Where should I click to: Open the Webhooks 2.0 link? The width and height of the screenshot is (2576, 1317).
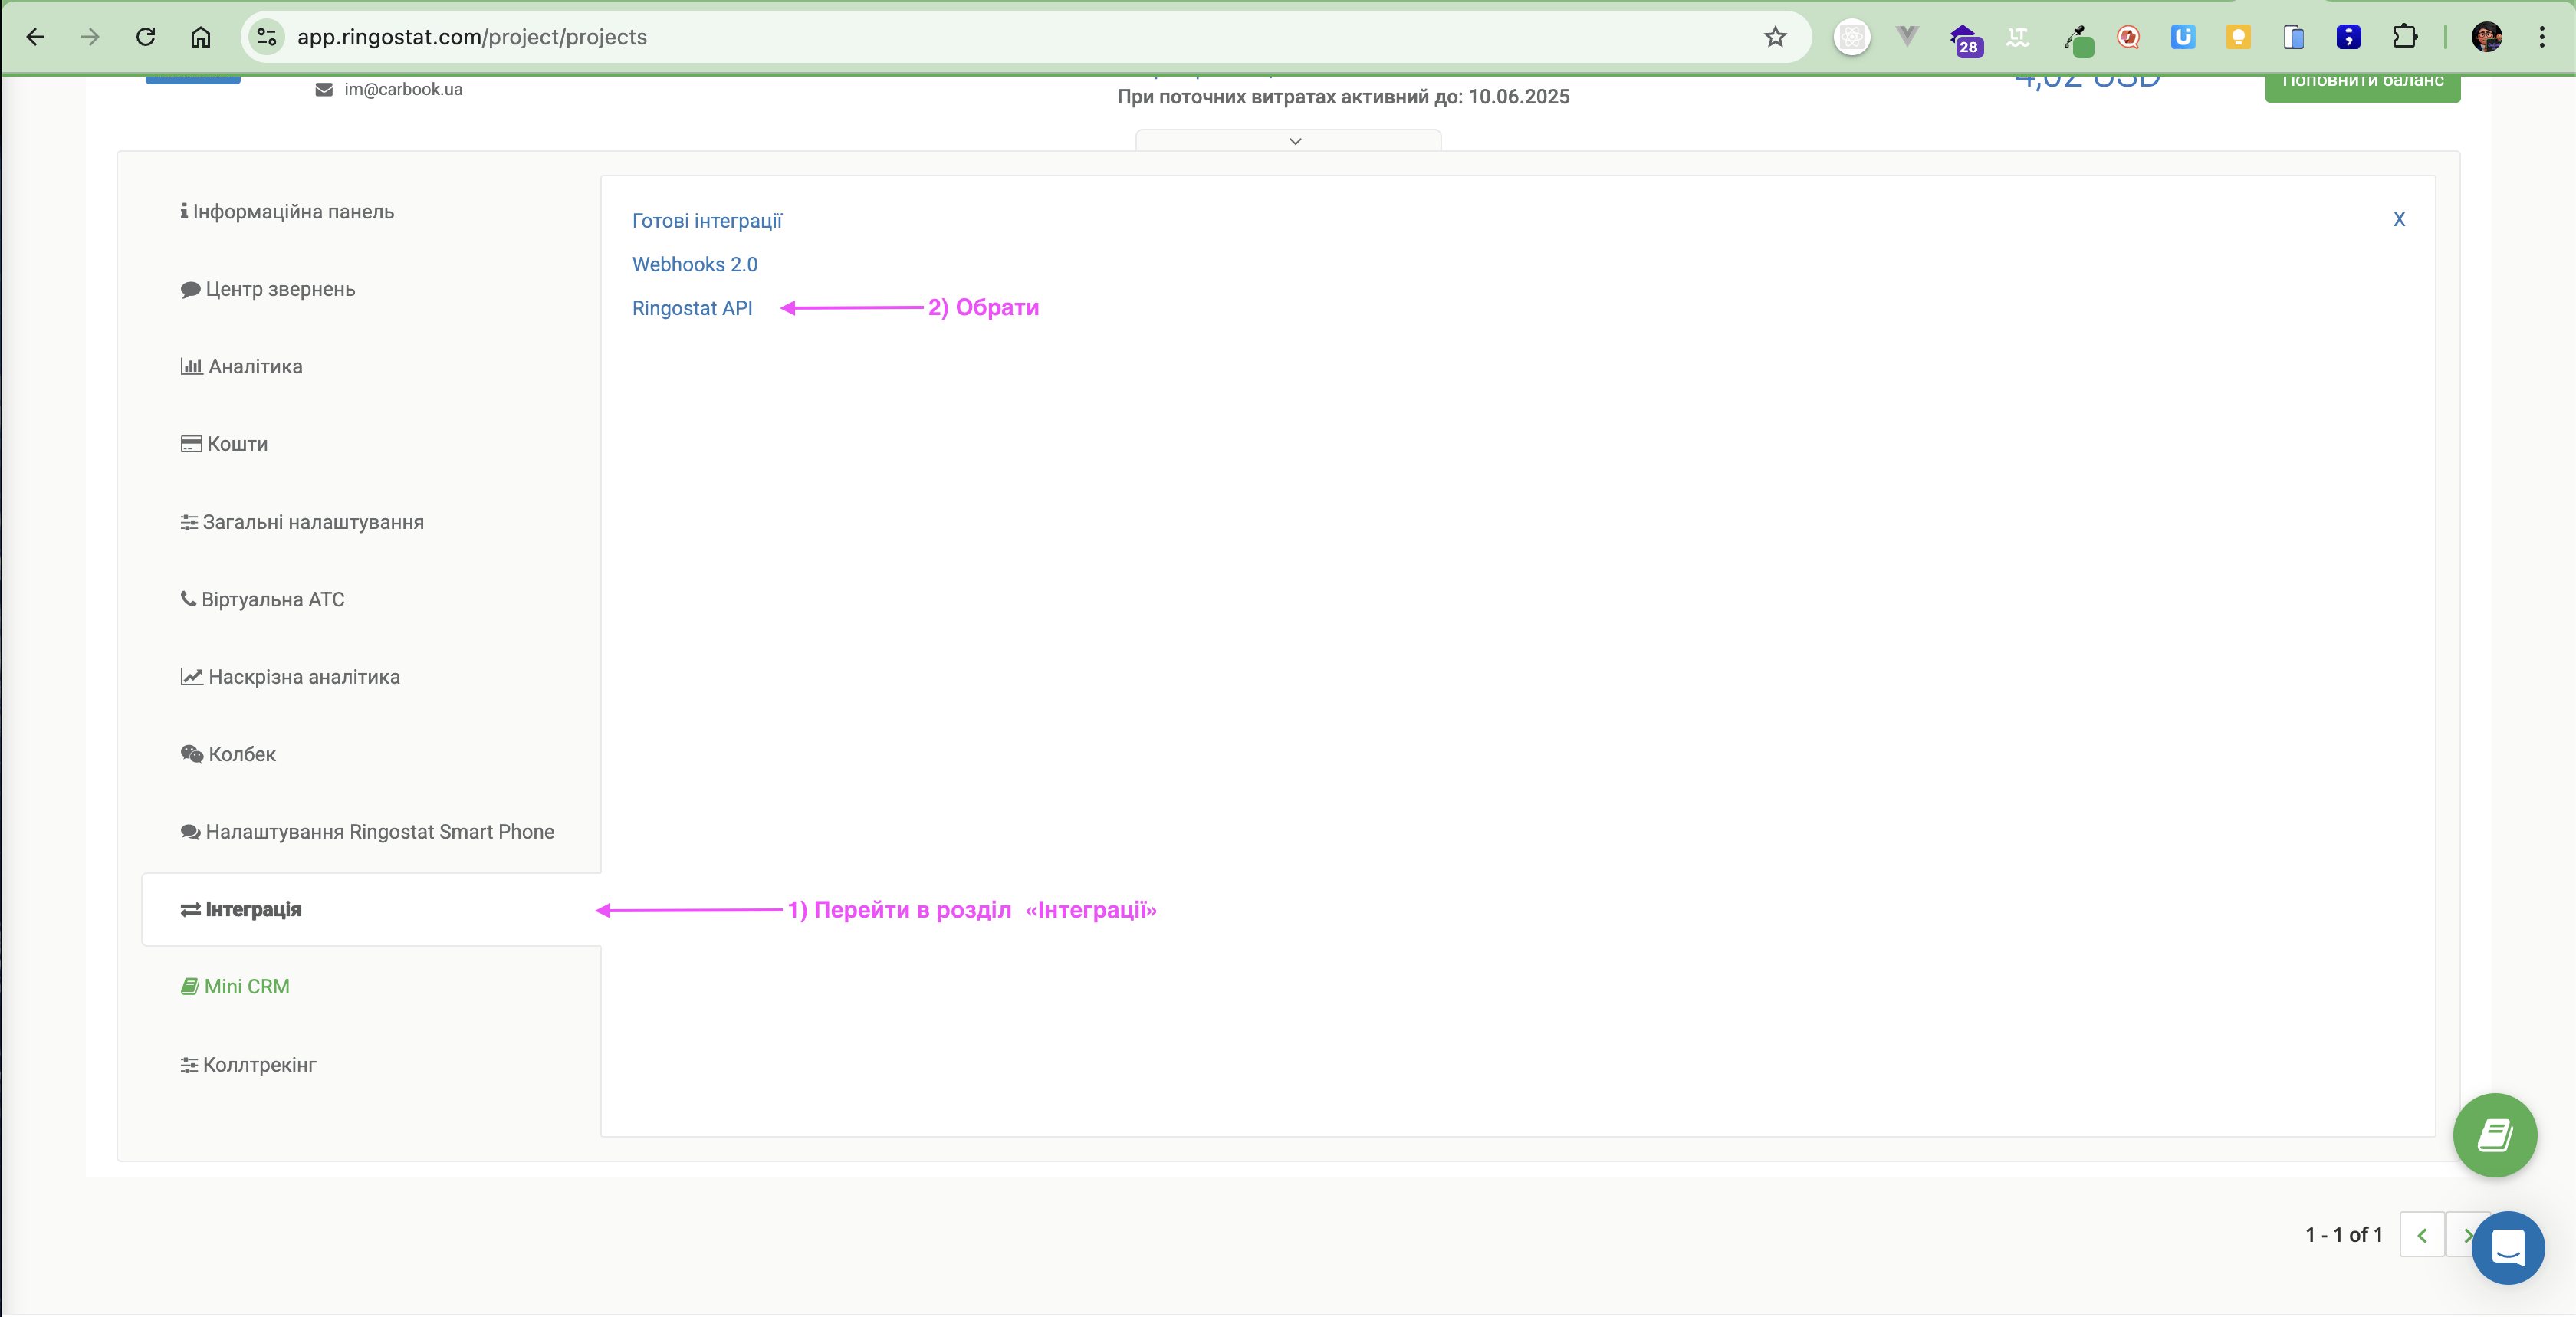[x=694, y=264]
